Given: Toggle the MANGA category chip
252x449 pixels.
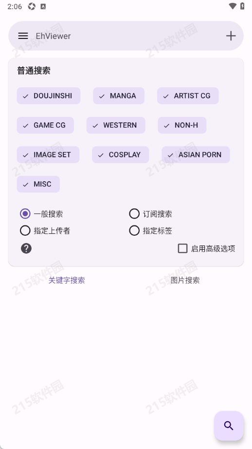Looking at the screenshot, I should (x=119, y=95).
